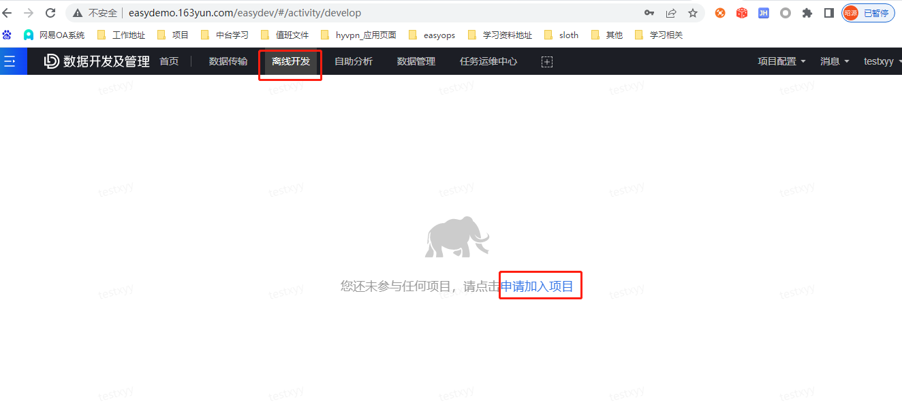Click the 申请加入项目 link

click(x=538, y=286)
